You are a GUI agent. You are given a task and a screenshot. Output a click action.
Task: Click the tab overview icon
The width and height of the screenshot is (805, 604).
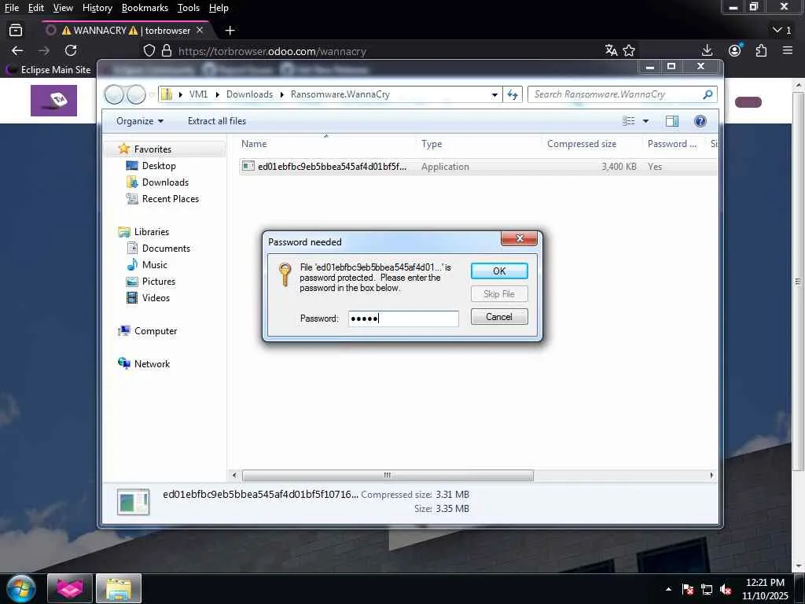[x=16, y=31]
